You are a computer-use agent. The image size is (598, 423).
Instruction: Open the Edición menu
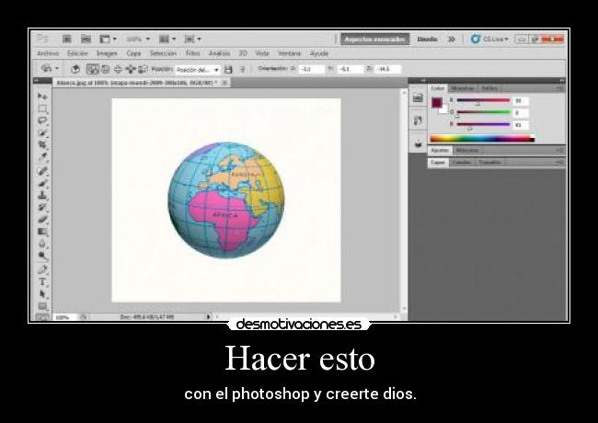pos(77,53)
